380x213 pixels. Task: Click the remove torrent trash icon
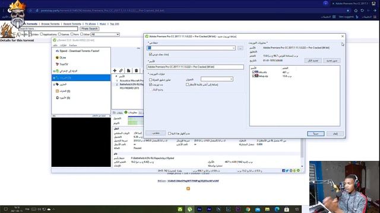tap(136, 70)
